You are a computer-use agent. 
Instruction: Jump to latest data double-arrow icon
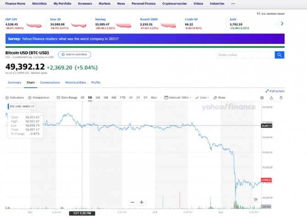pos(256,199)
